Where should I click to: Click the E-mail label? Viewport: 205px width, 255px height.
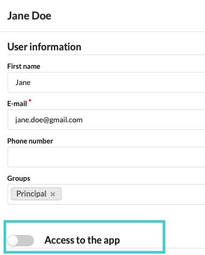click(17, 104)
